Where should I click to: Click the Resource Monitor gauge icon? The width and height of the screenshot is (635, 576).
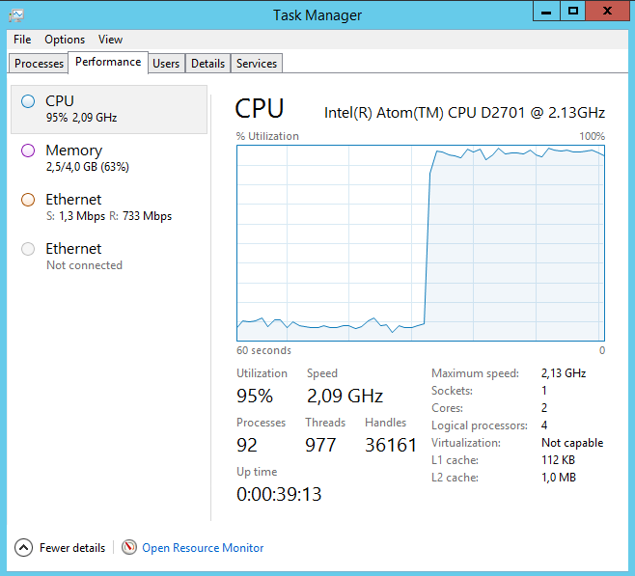(129, 547)
